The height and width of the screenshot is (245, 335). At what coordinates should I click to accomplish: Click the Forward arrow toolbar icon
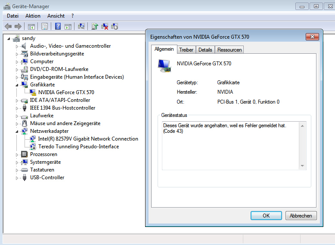18,27
